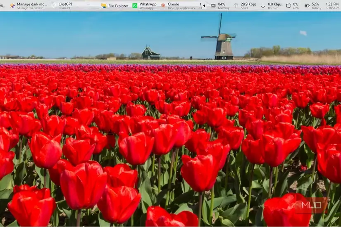Open Manage dark mode sun icon
Image resolution: width=341 pixels, height=227 pixels.
pos(12,6)
